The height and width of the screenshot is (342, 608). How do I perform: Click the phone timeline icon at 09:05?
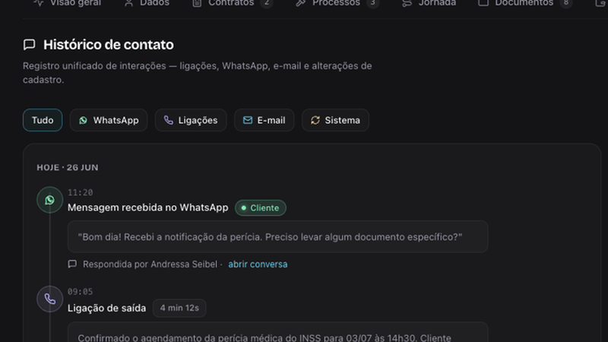point(49,299)
